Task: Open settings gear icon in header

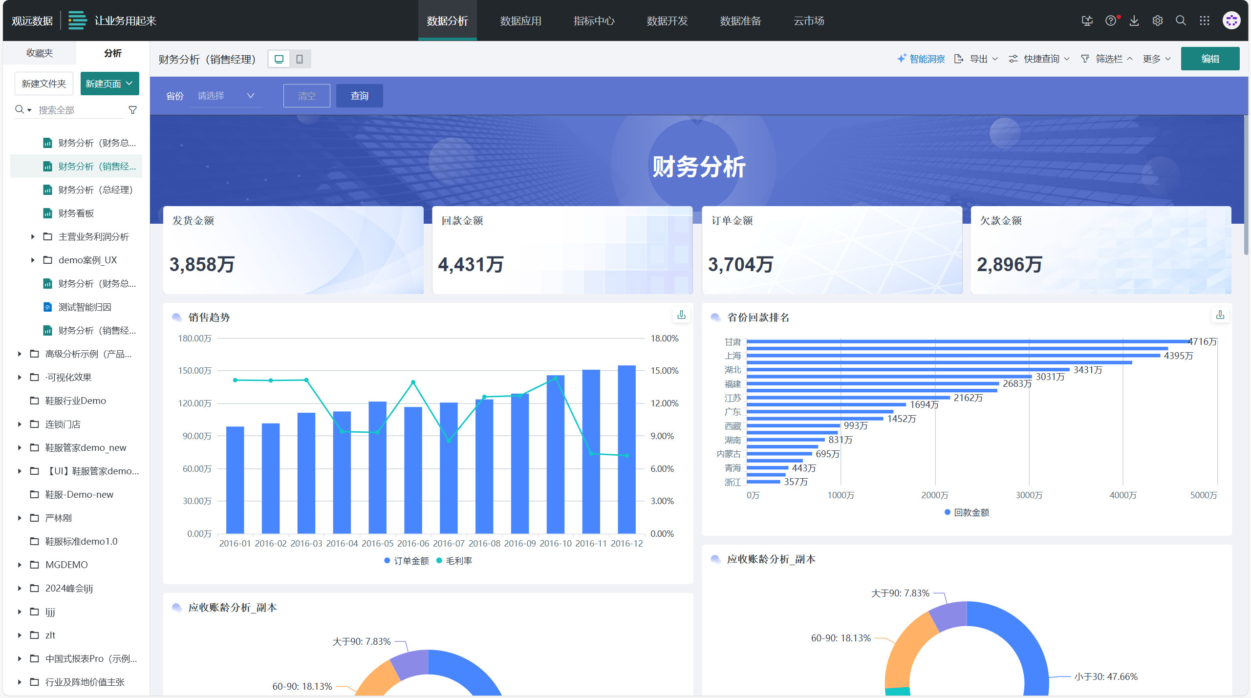Action: (1157, 21)
